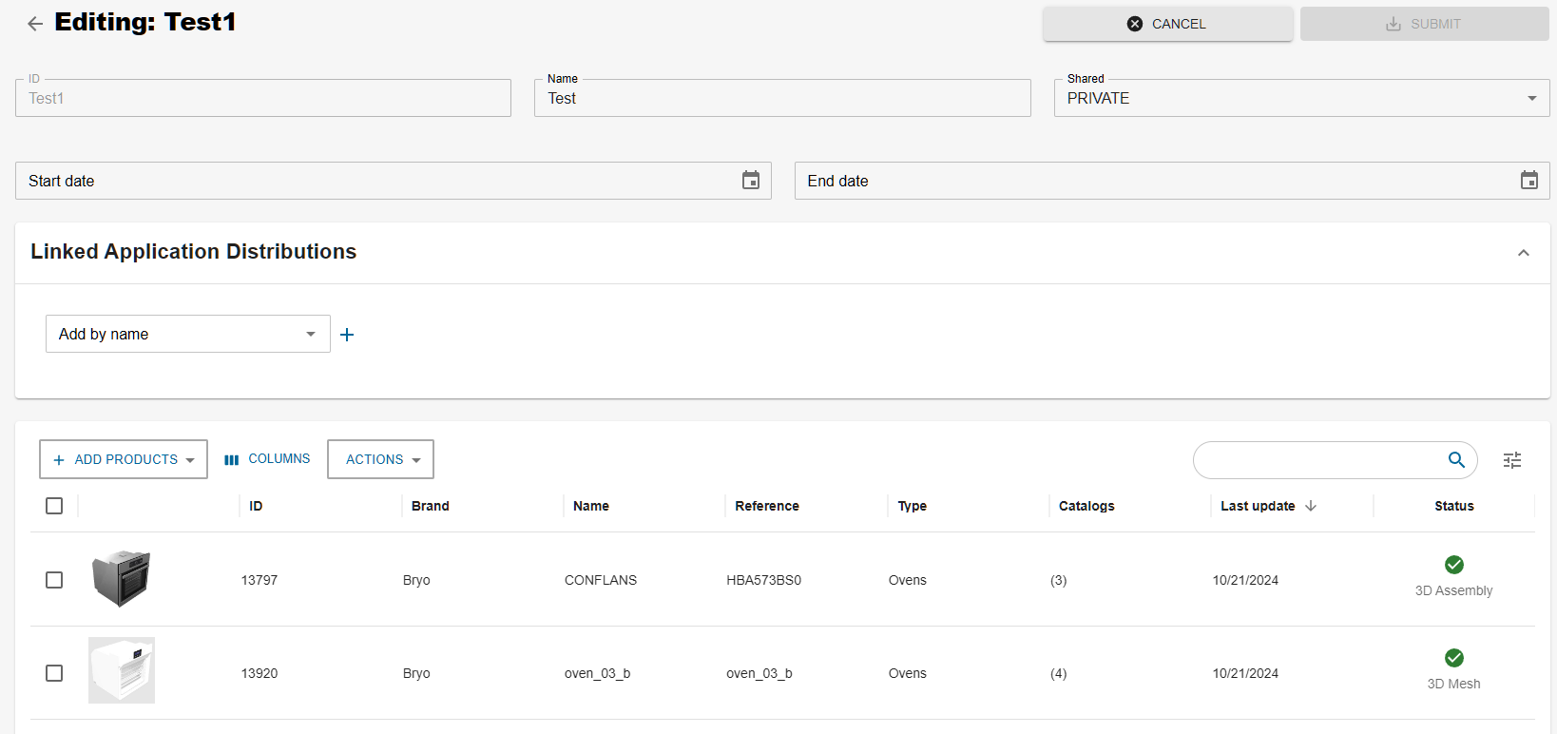Image resolution: width=1557 pixels, height=734 pixels.
Task: Click the CONFLANS oven thumbnail
Action: pos(121,578)
